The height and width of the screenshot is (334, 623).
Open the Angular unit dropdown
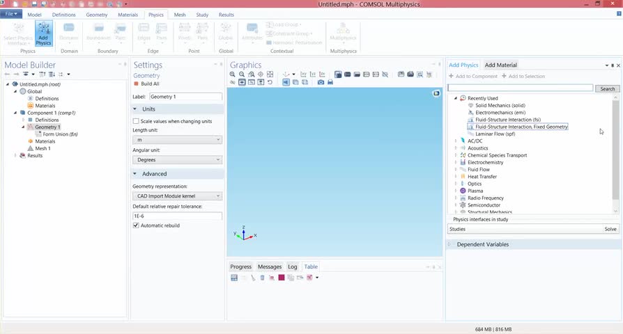[x=177, y=160]
